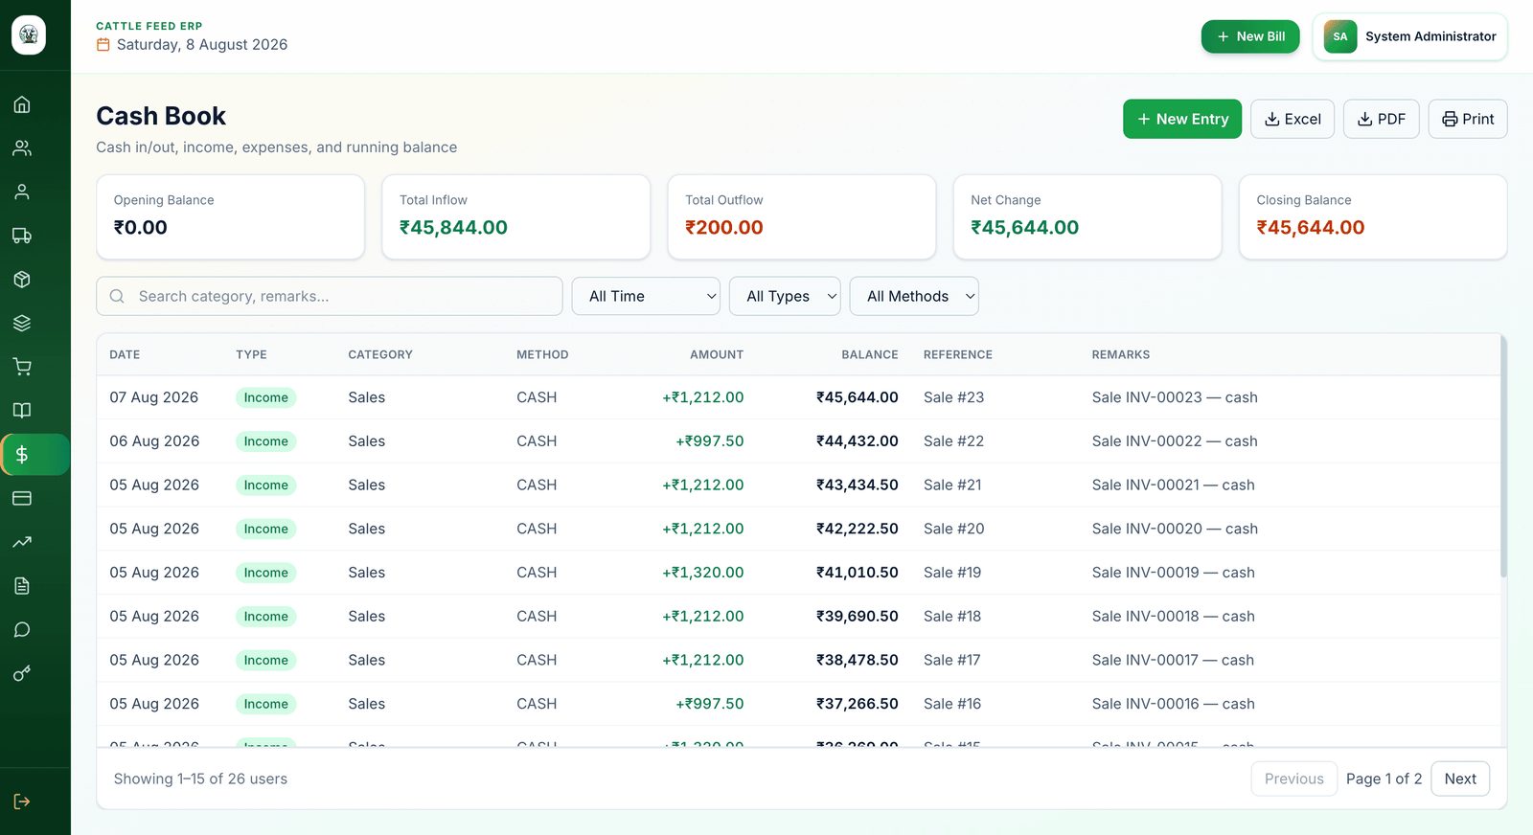Expand the All Time dropdown
This screenshot has height=835, width=1533.
[x=647, y=296]
